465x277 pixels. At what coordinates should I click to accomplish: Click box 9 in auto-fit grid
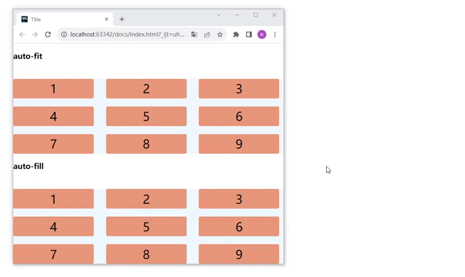239,144
